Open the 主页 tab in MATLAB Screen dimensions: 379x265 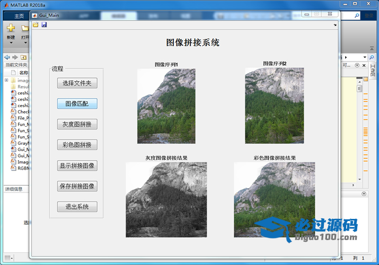(x=19, y=16)
